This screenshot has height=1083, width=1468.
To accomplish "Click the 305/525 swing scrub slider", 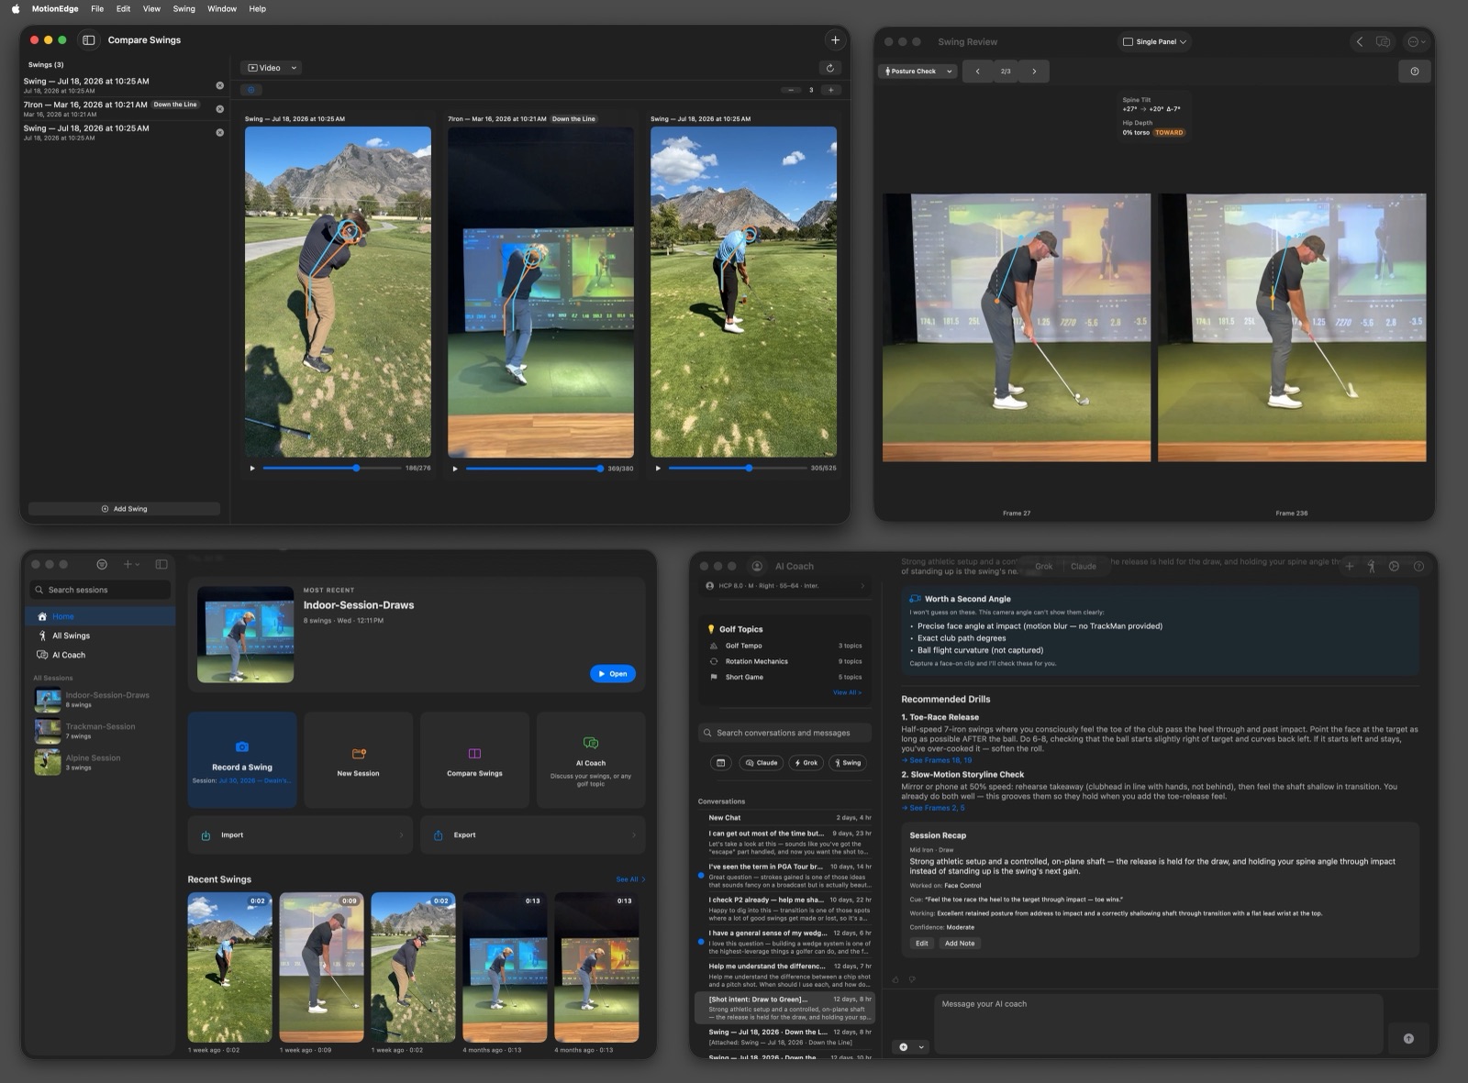I will coord(738,469).
